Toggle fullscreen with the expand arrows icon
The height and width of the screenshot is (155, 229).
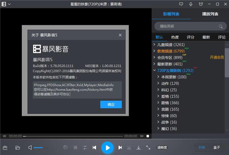coord(148,147)
